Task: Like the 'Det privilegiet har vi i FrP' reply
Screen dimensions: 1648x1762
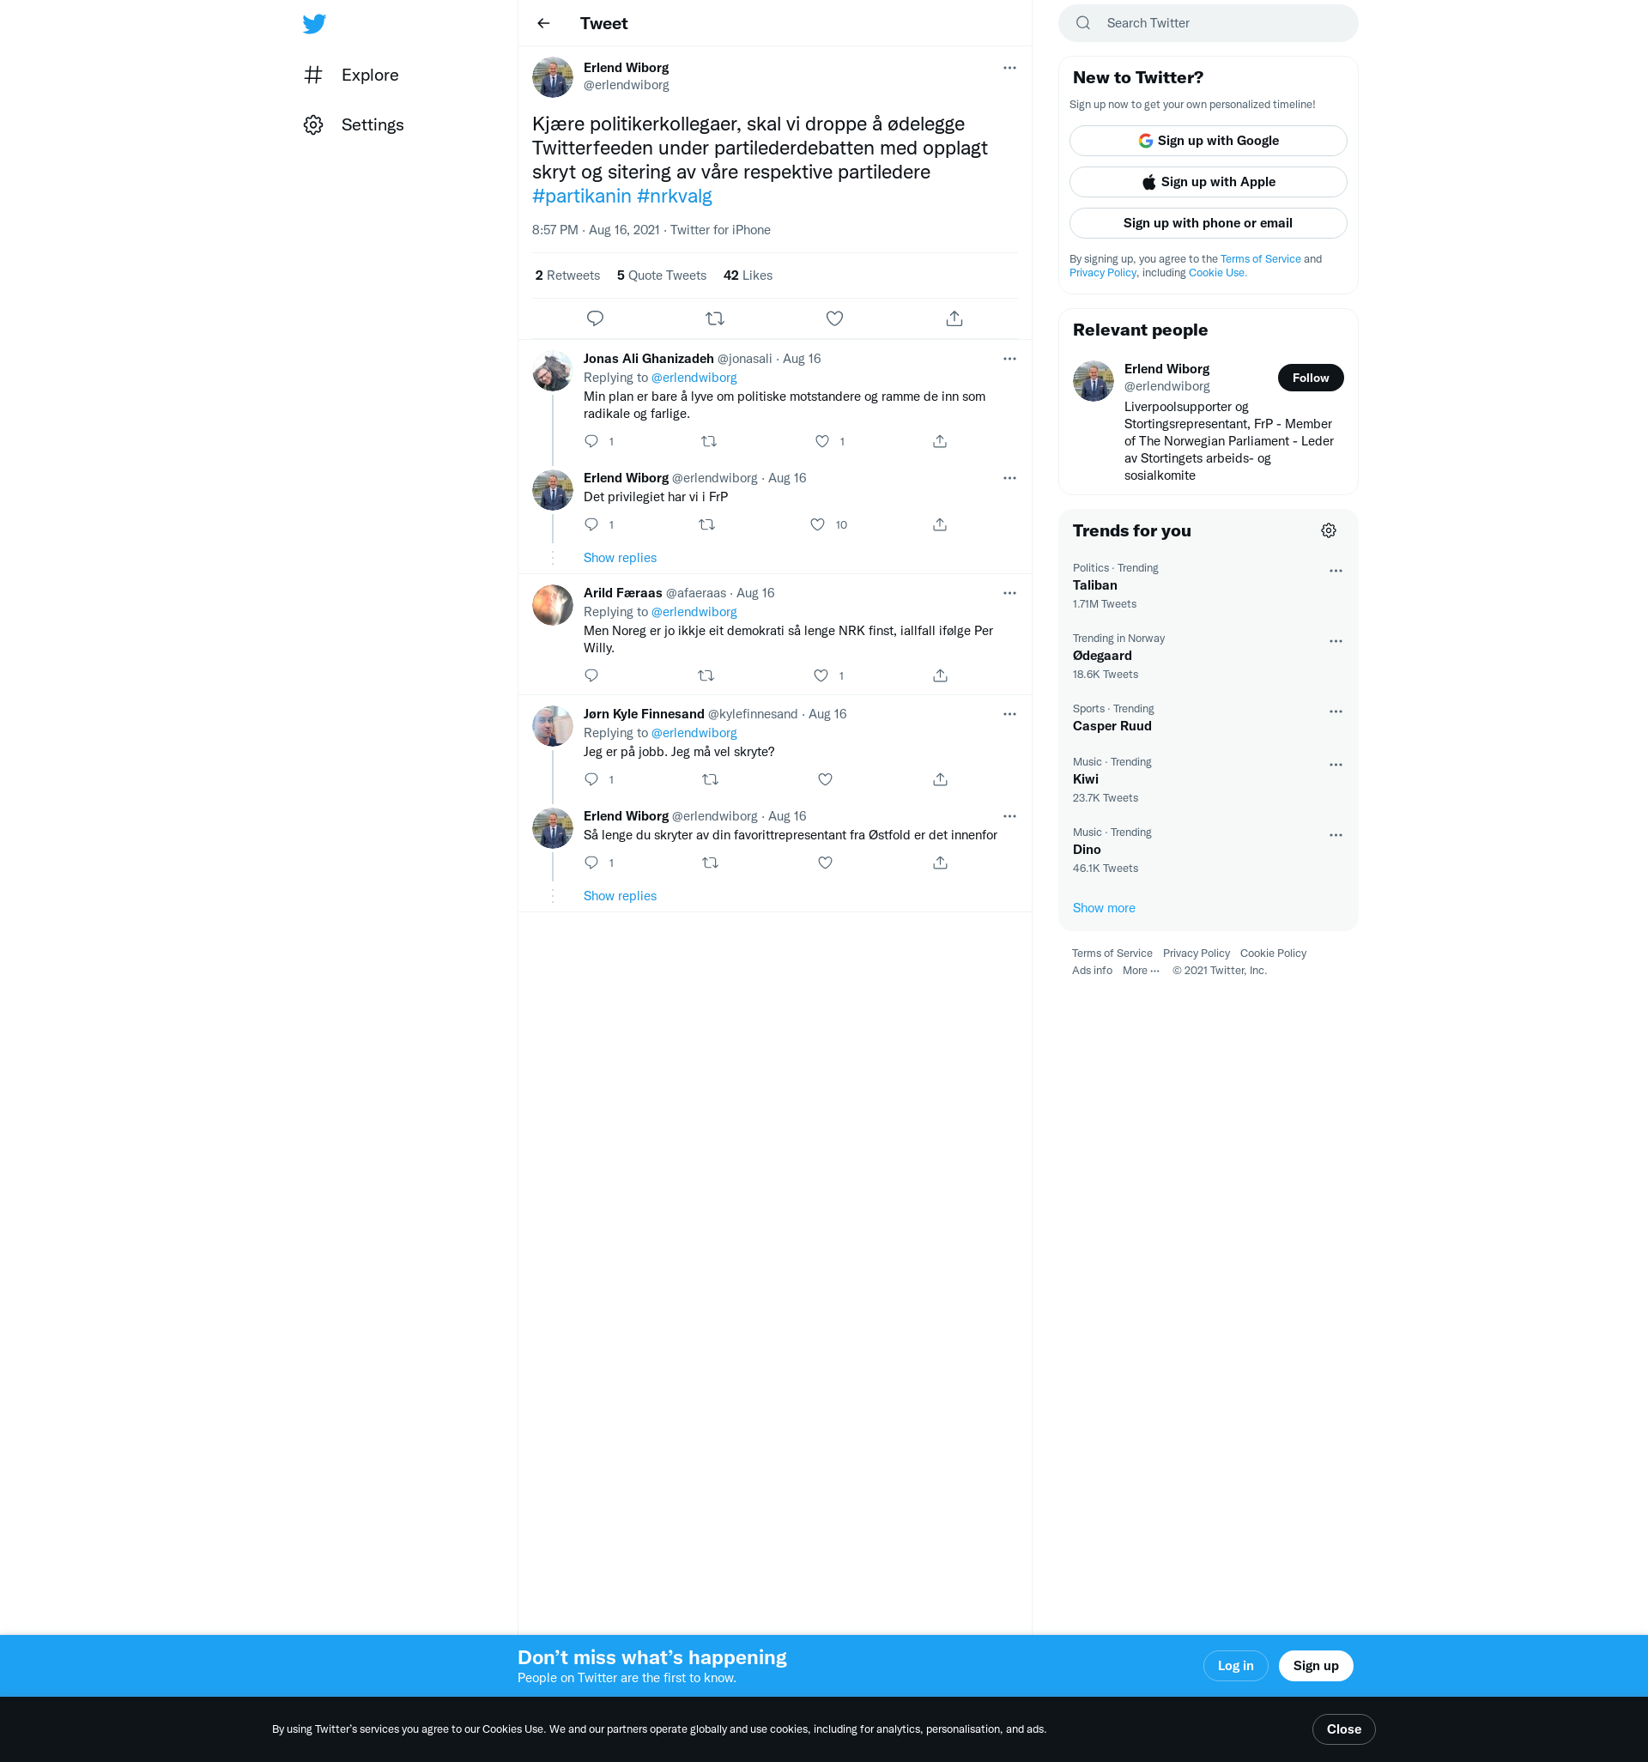Action: pyautogui.click(x=817, y=524)
